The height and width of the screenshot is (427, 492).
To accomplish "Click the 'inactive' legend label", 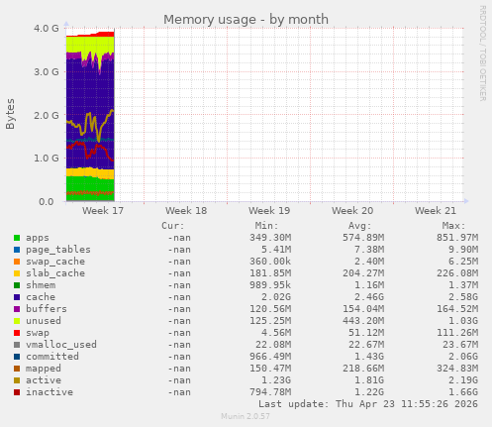I will [49, 392].
